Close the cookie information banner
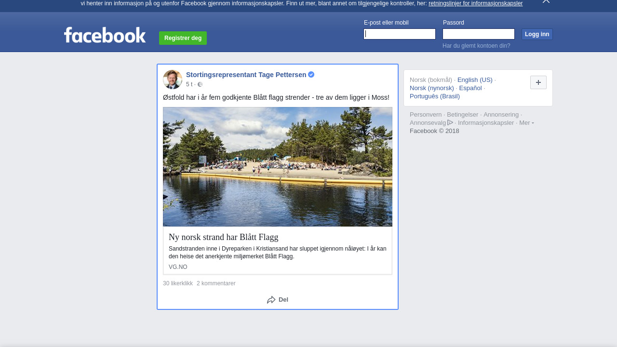The width and height of the screenshot is (617, 347). [x=546, y=1]
